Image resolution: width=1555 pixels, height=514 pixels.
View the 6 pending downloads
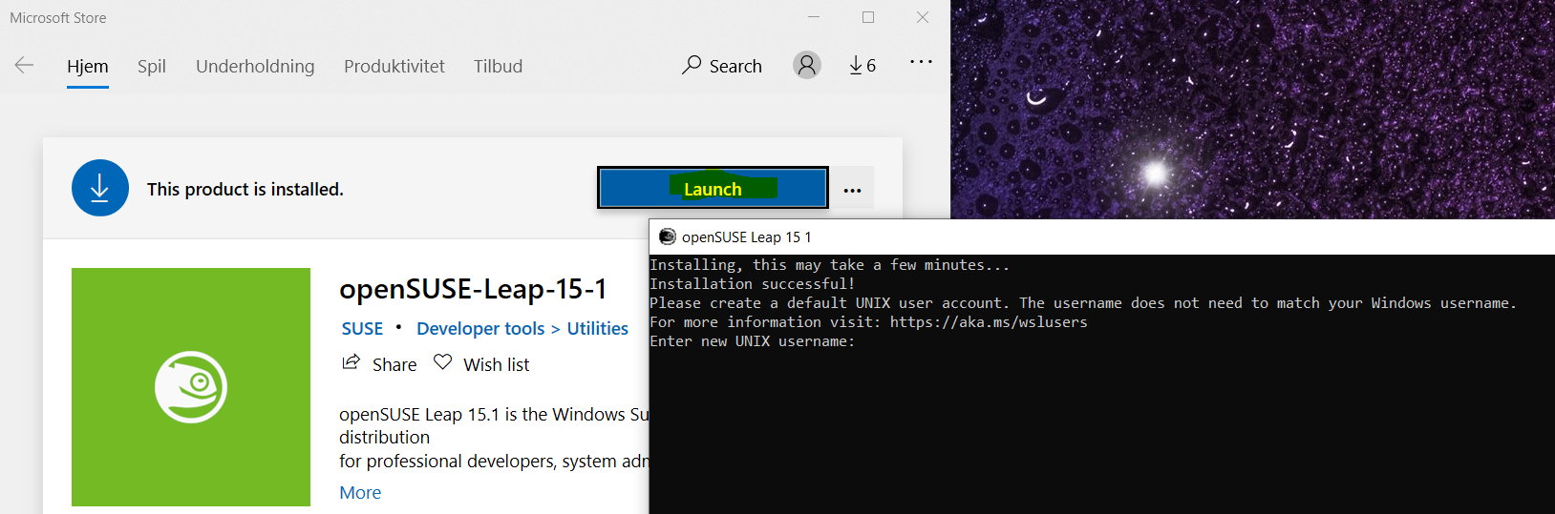[x=863, y=65]
